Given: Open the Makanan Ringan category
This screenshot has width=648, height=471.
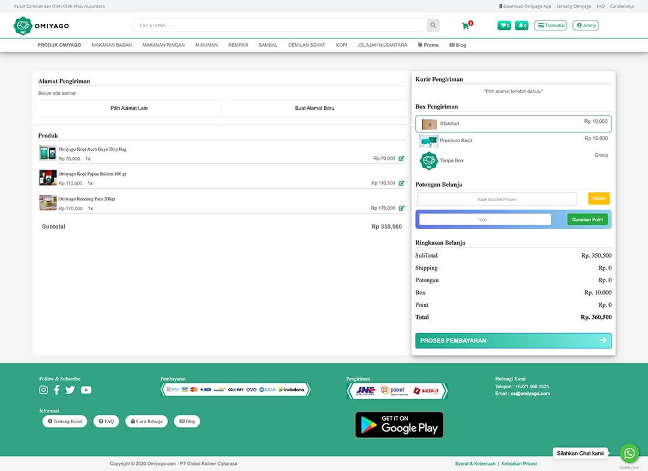Looking at the screenshot, I should 163,45.
